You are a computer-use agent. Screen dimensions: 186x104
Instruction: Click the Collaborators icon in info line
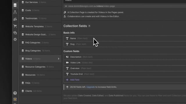[65, 16]
